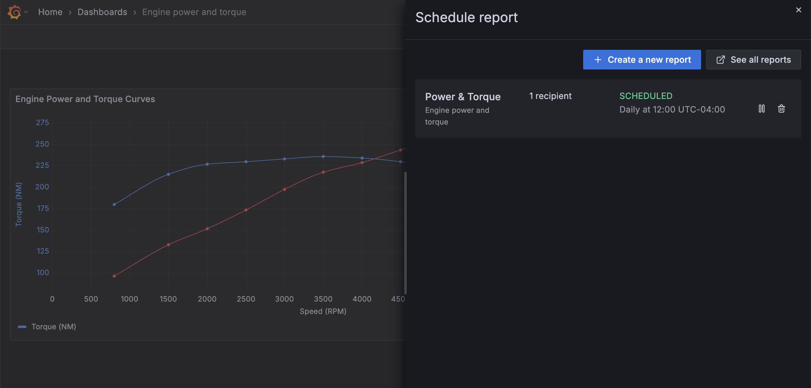Navigate to Dashboards via the breadcrumb
811x388 pixels.
(x=102, y=12)
